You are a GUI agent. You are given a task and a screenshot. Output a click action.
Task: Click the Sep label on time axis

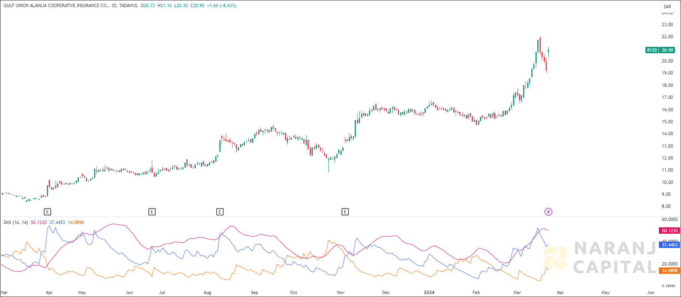[255, 293]
